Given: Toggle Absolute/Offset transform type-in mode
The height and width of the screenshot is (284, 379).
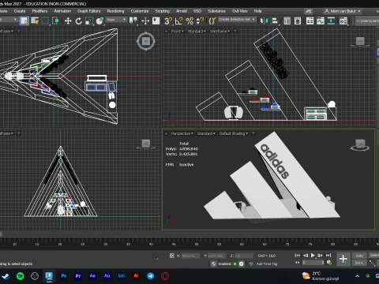Looking at the screenshot, I should (171, 256).
